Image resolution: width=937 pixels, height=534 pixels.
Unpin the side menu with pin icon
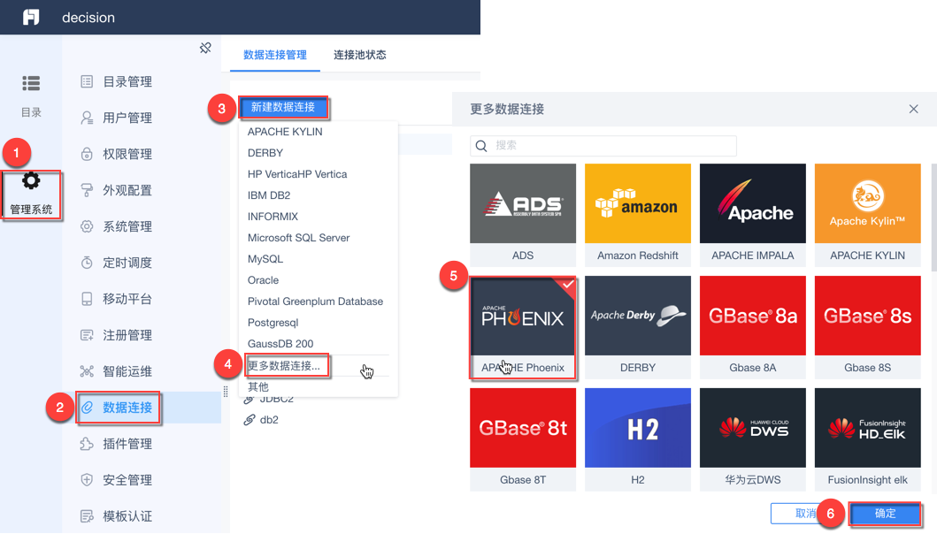pyautogui.click(x=205, y=48)
